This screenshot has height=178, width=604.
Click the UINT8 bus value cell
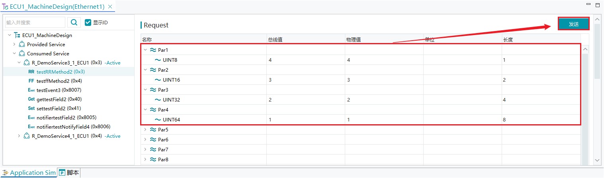[306, 60]
